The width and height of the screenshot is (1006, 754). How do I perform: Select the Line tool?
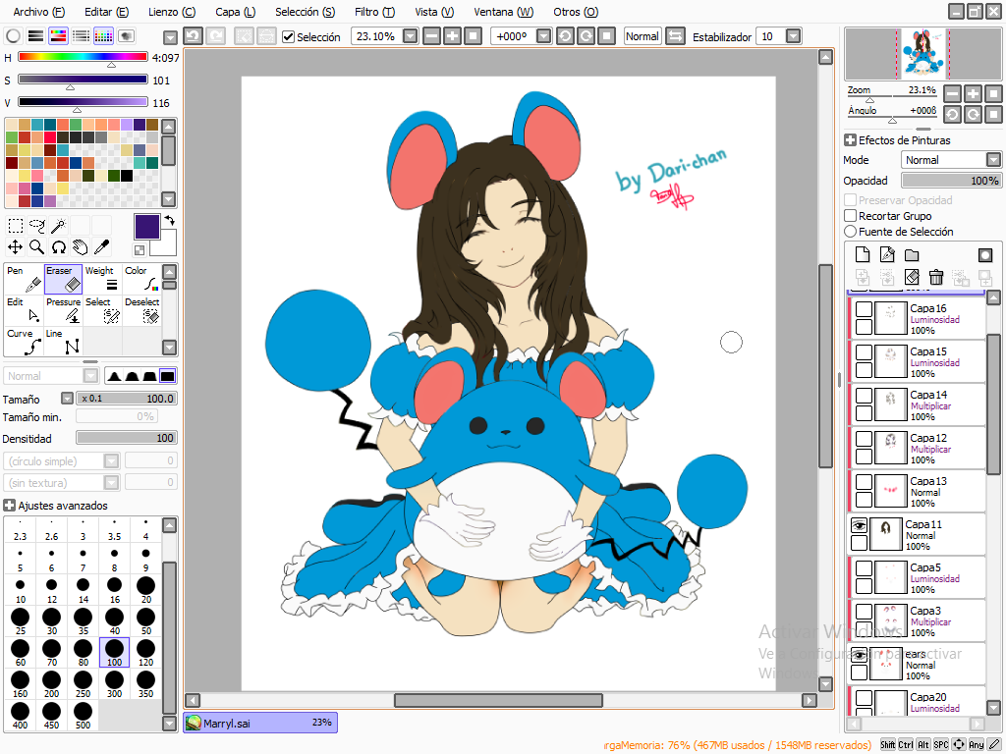(x=64, y=342)
